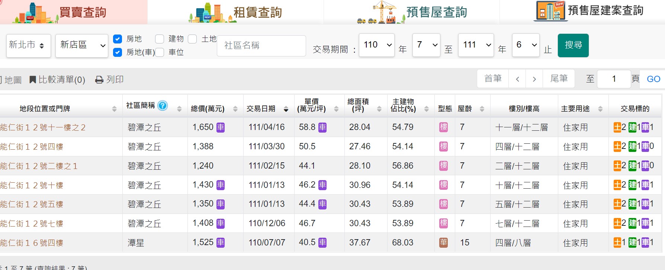
Task: Jump to first page with 首筆
Action: click(493, 79)
